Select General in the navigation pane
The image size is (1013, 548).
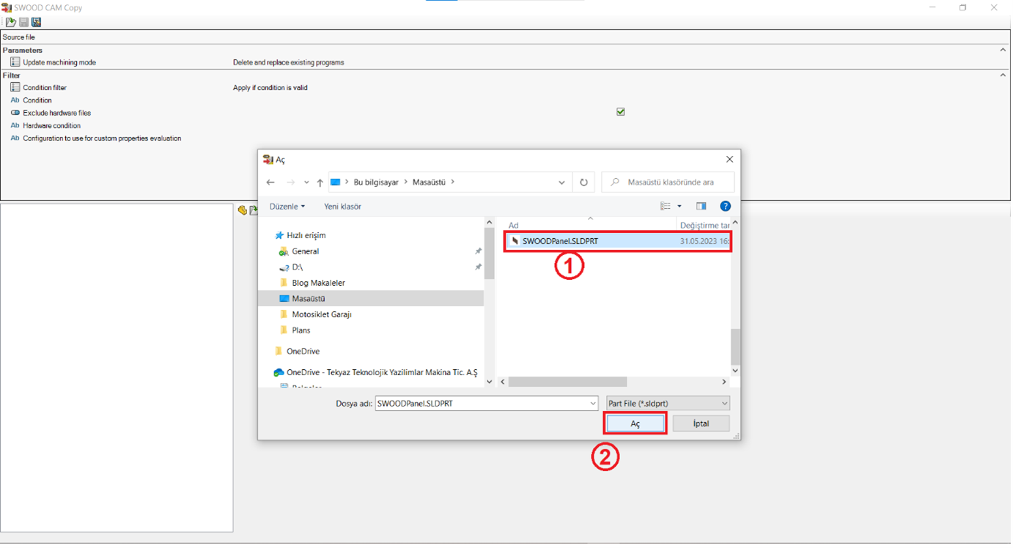pyautogui.click(x=306, y=251)
